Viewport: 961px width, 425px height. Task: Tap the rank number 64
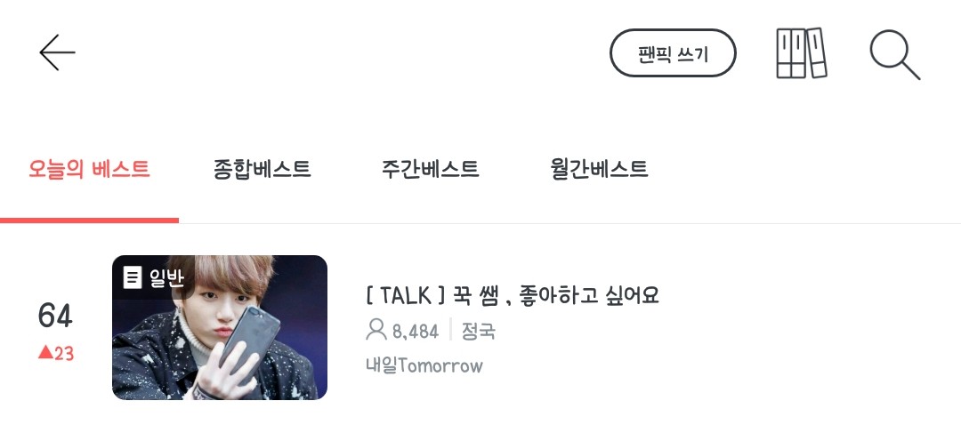tap(55, 316)
